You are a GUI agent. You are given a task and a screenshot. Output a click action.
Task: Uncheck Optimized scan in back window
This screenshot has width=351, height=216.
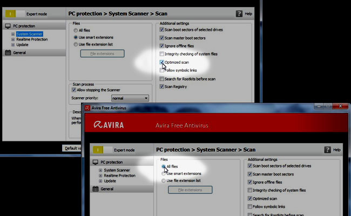[x=161, y=62]
